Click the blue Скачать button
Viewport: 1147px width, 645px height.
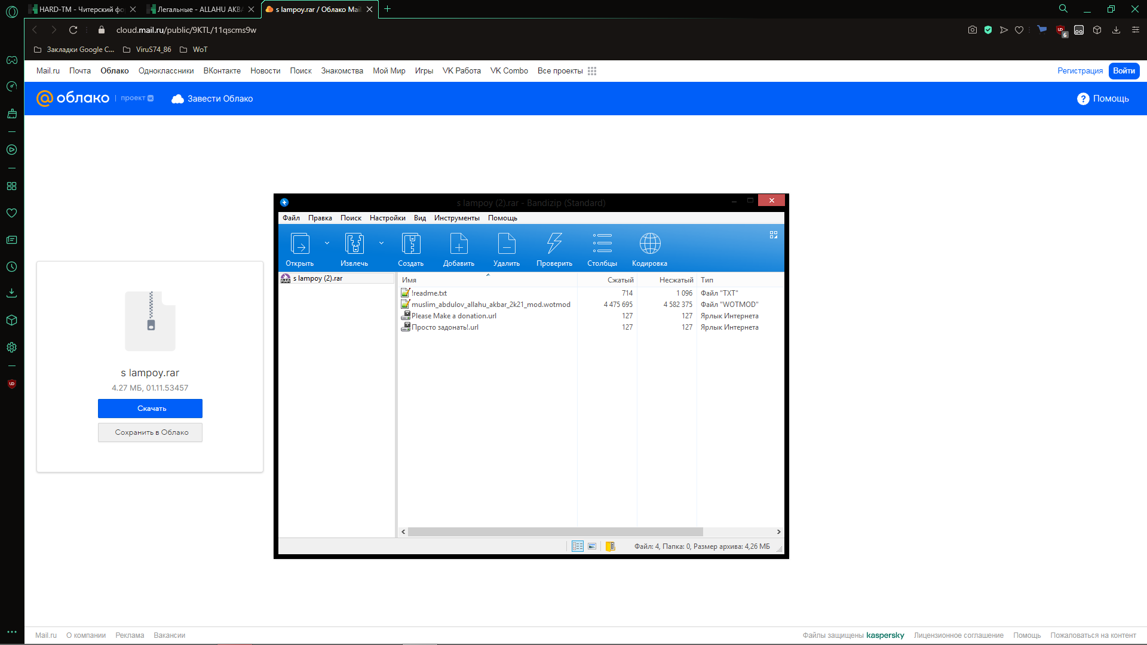pos(150,408)
